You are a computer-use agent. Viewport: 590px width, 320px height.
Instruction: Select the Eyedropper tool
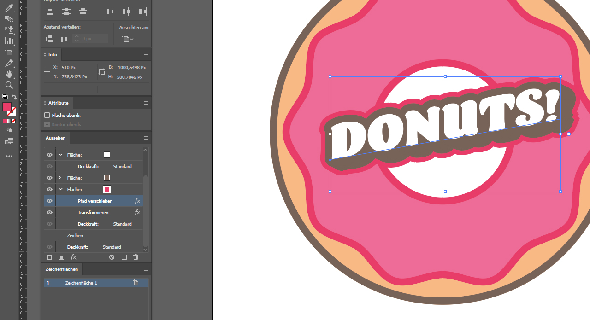[9, 8]
